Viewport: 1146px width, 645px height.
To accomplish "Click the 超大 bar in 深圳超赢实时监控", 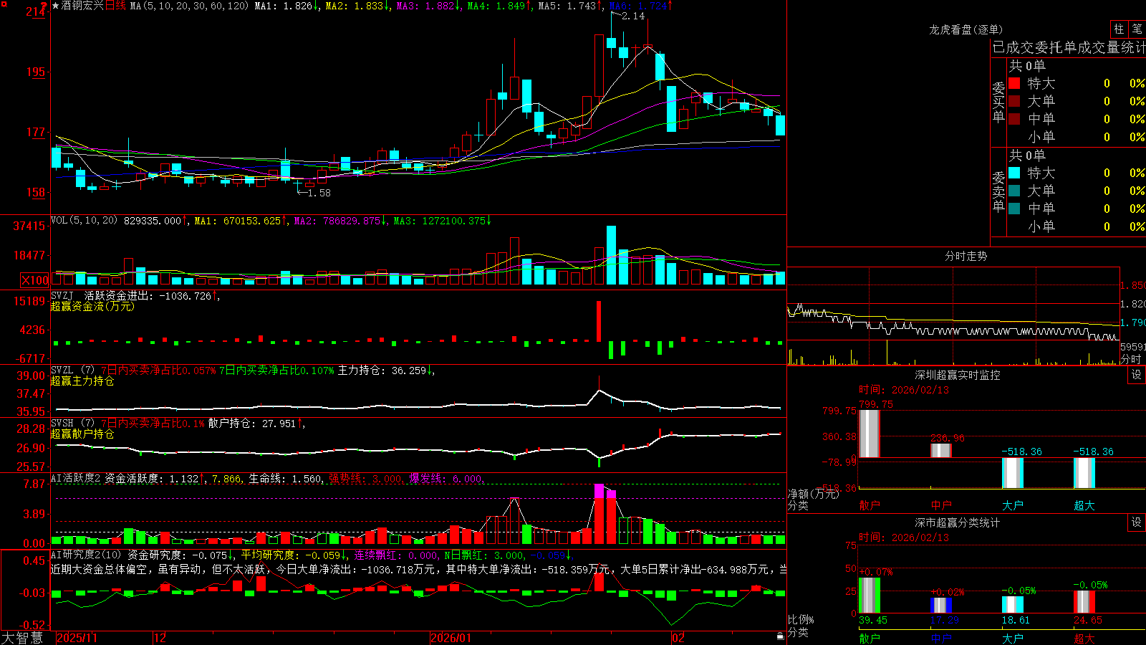I will (x=1084, y=473).
